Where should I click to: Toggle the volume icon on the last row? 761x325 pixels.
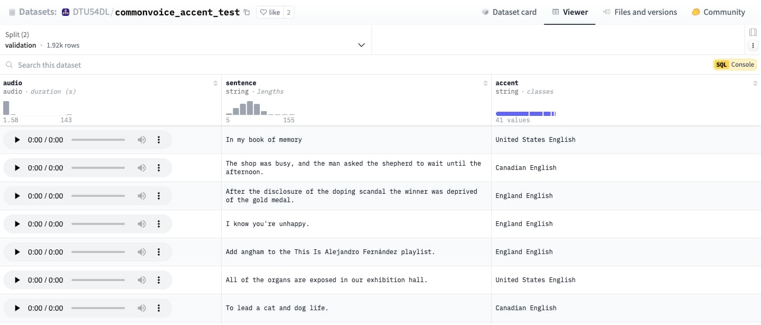[x=141, y=308]
